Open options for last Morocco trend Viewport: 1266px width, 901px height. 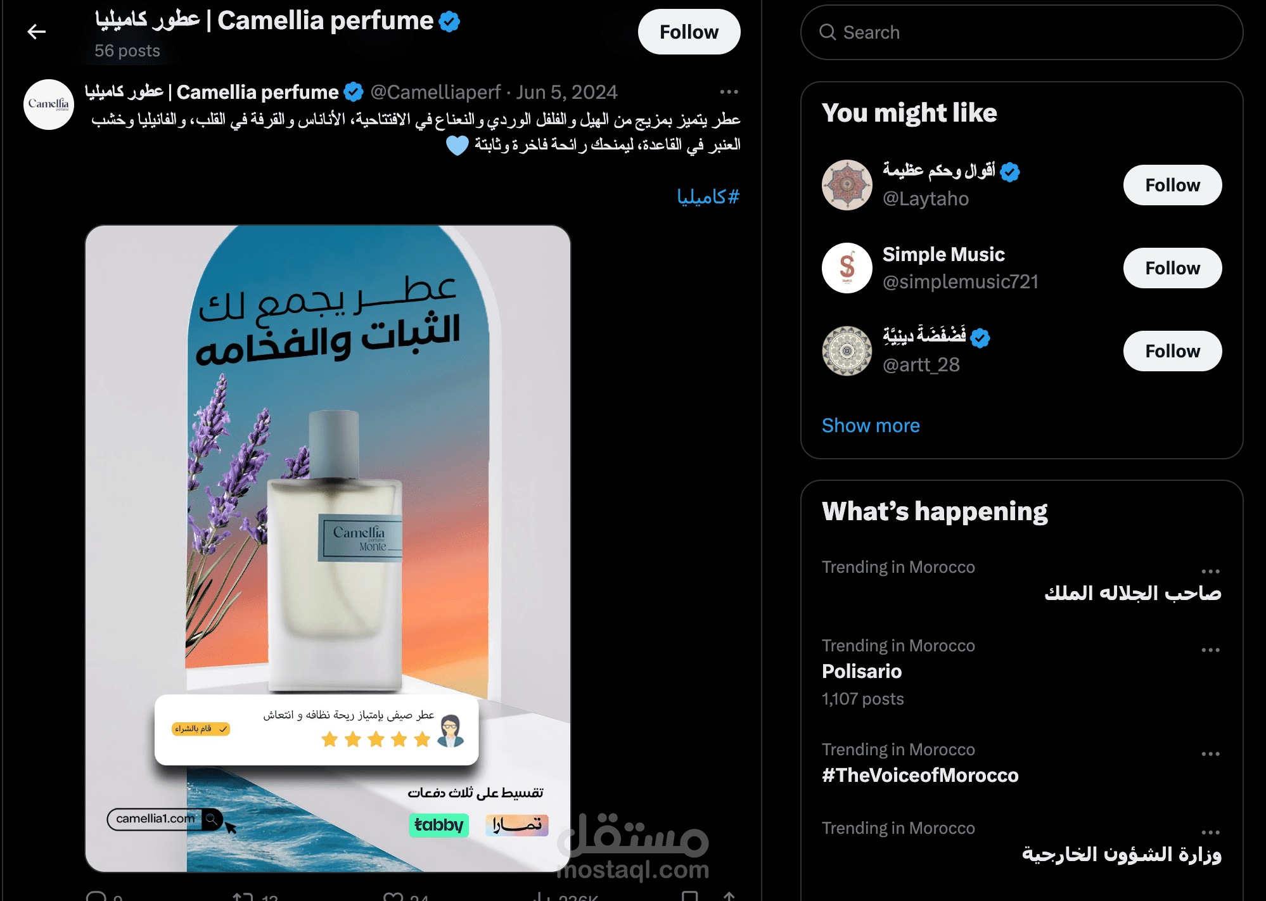click(x=1210, y=833)
